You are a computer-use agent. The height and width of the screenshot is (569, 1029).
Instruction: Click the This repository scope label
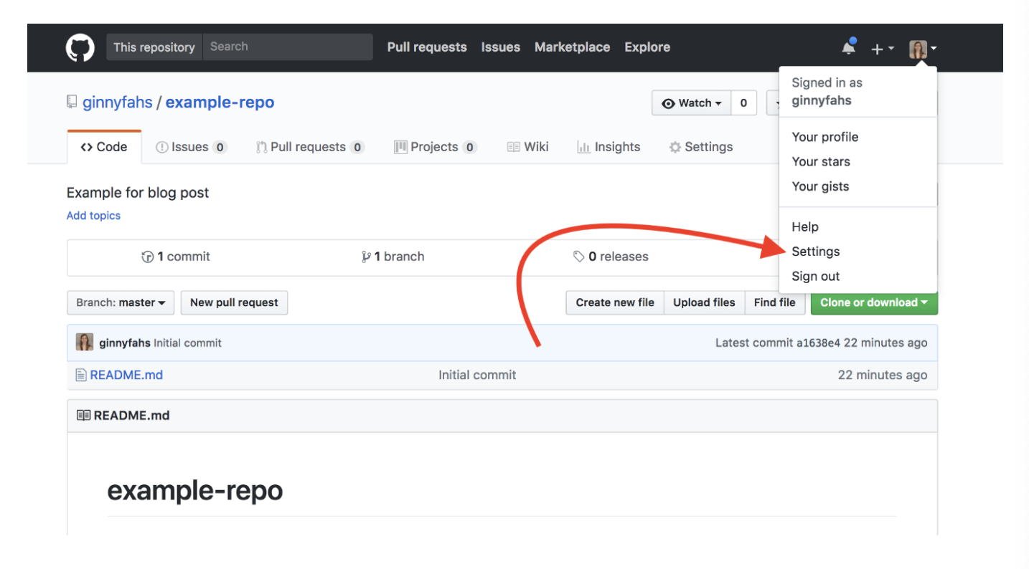point(154,47)
